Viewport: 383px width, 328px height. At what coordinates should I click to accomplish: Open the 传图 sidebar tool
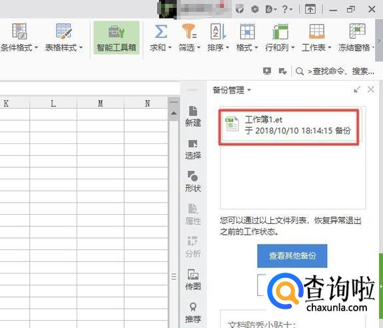click(193, 279)
